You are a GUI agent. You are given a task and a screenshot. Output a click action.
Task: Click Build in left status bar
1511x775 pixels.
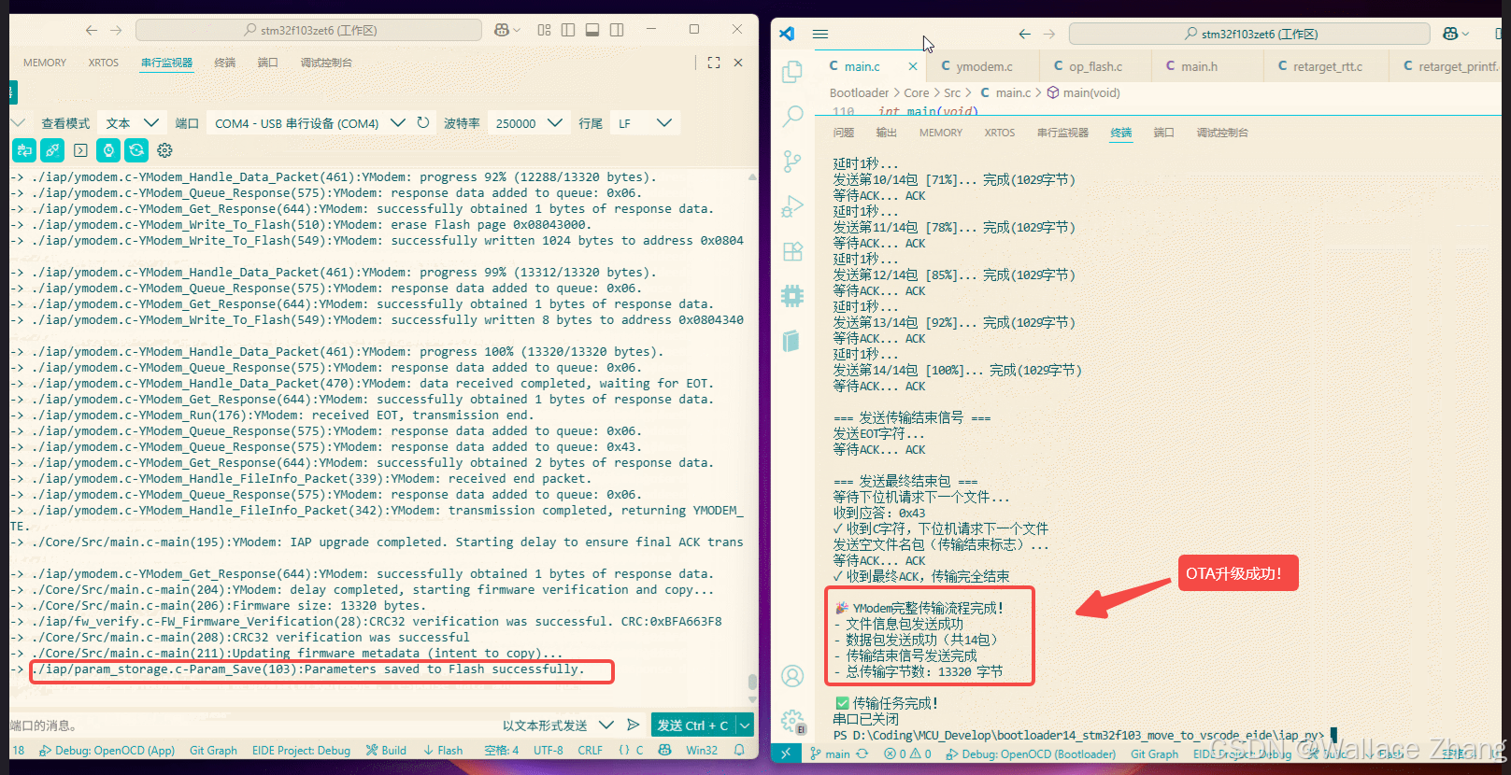click(386, 750)
